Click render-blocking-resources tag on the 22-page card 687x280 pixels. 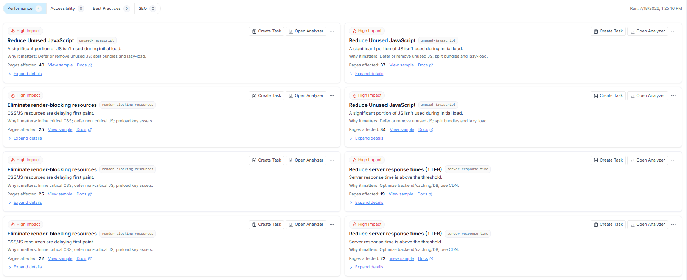tap(127, 234)
